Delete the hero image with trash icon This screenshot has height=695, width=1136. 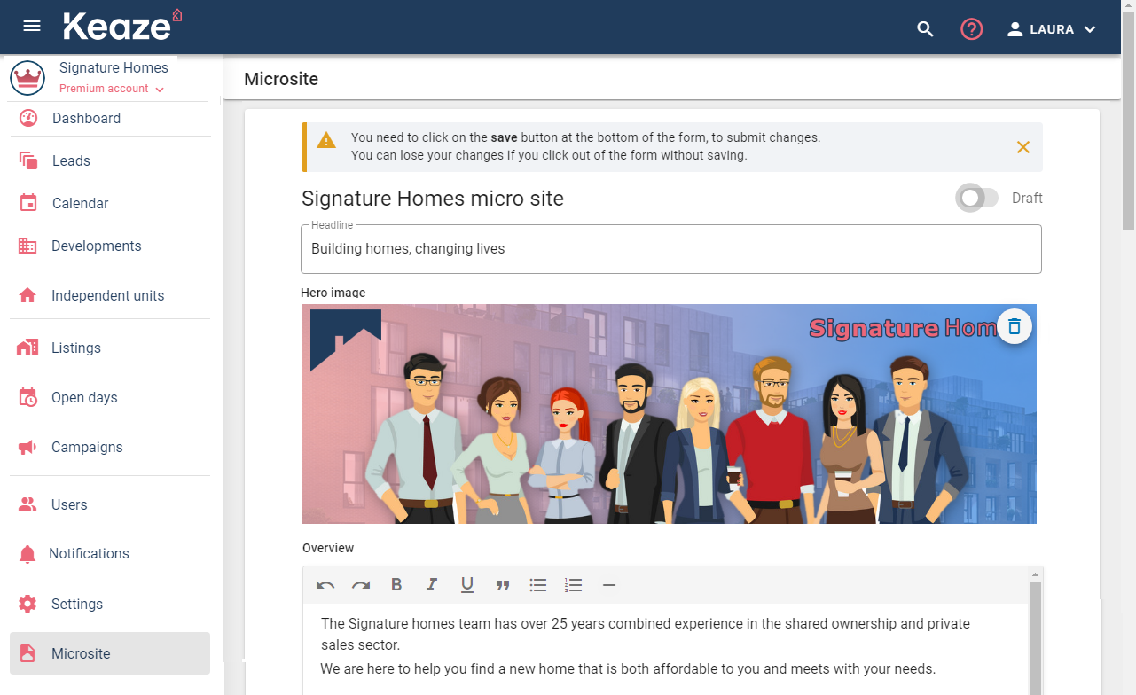pyautogui.click(x=1015, y=326)
